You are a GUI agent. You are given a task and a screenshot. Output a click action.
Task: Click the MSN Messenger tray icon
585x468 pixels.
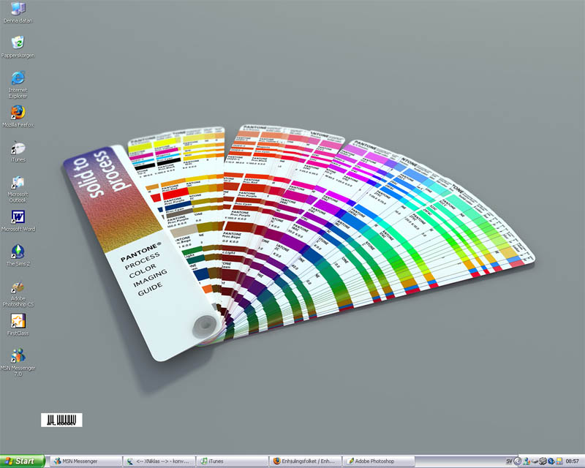click(x=526, y=461)
